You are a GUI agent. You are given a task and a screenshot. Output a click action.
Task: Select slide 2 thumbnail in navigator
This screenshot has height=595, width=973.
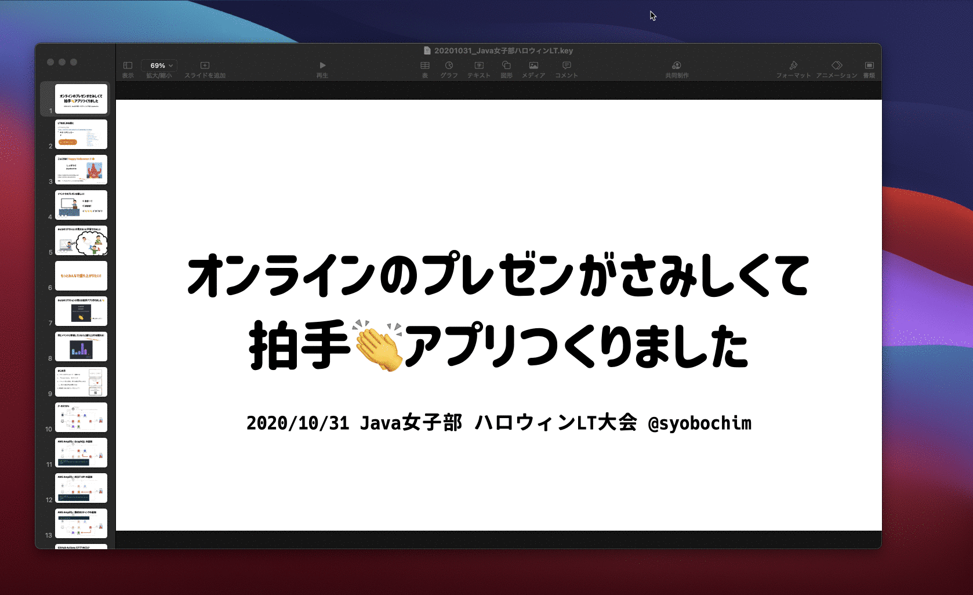pyautogui.click(x=81, y=134)
